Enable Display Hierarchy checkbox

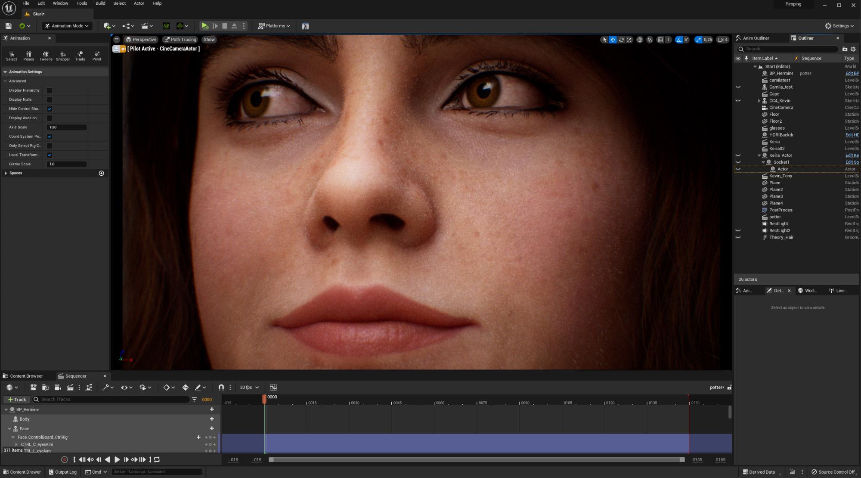coord(50,90)
